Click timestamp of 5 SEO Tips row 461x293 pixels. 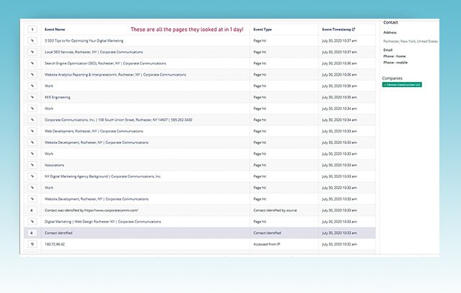pyautogui.click(x=339, y=41)
